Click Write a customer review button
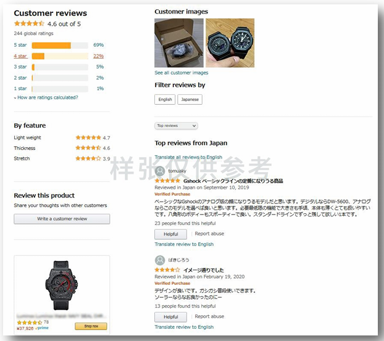The image size is (384, 341). point(62,219)
